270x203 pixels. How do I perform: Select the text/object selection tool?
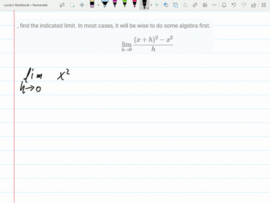coord(62,5)
